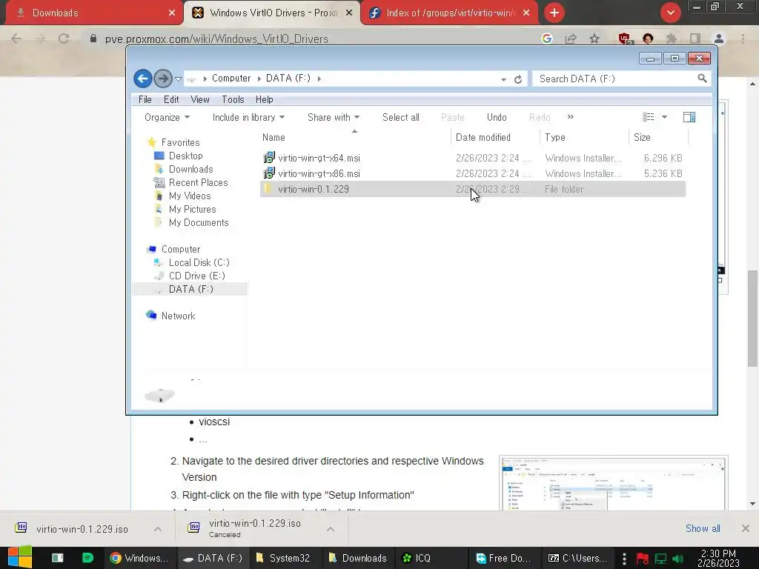
Task: Open the view options dropdown arrow
Action: (x=665, y=117)
